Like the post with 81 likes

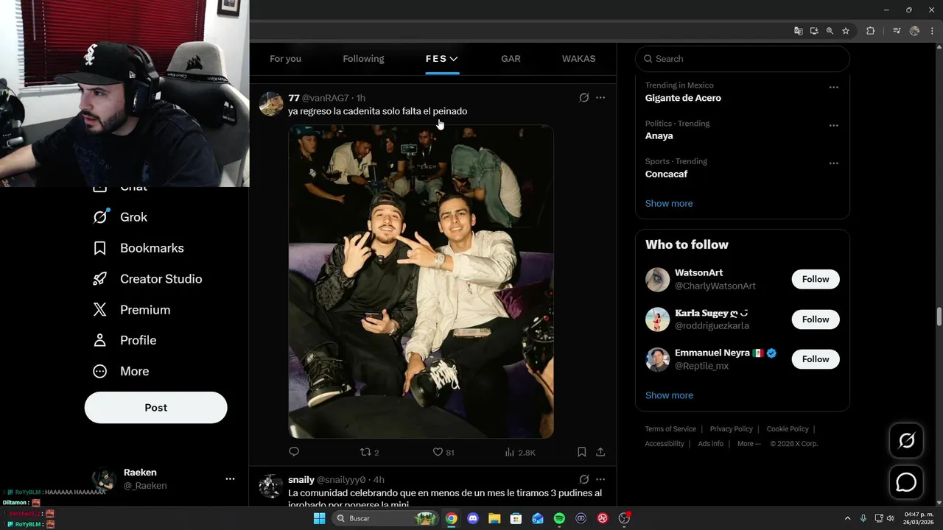click(x=444, y=452)
